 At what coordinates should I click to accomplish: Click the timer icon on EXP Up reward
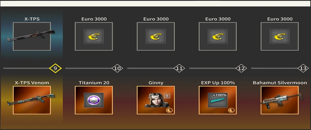pos(231,110)
